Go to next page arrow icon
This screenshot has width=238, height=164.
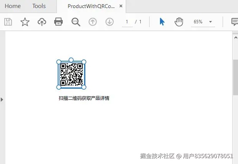pos(110,22)
